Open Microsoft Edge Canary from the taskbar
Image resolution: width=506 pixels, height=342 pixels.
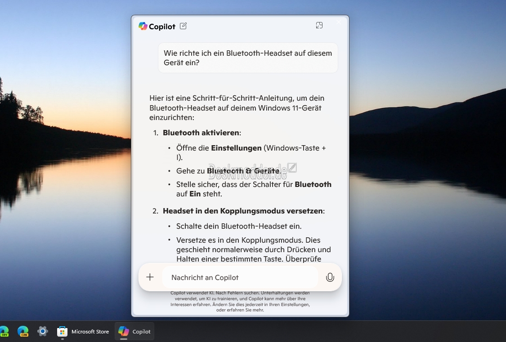pos(23,331)
